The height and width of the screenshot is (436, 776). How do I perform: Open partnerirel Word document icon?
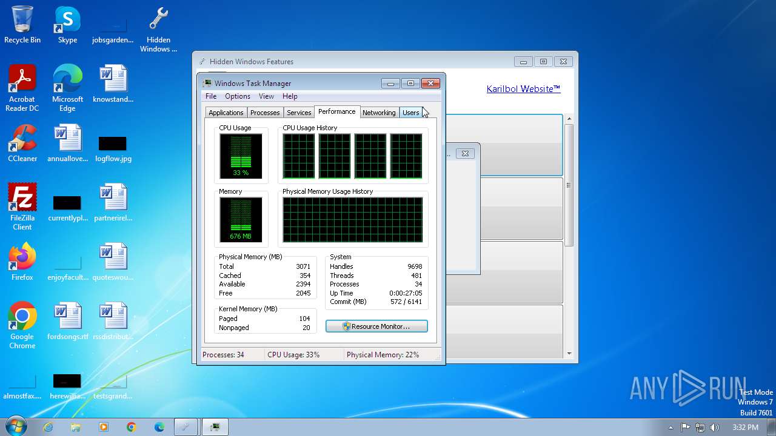coord(113,203)
